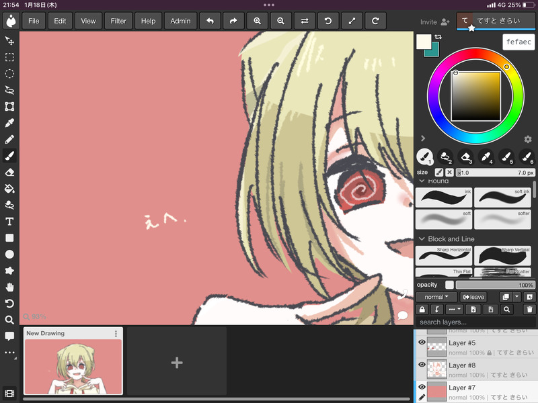
Task: Delete layer with the trash icon
Action: pyautogui.click(x=529, y=310)
